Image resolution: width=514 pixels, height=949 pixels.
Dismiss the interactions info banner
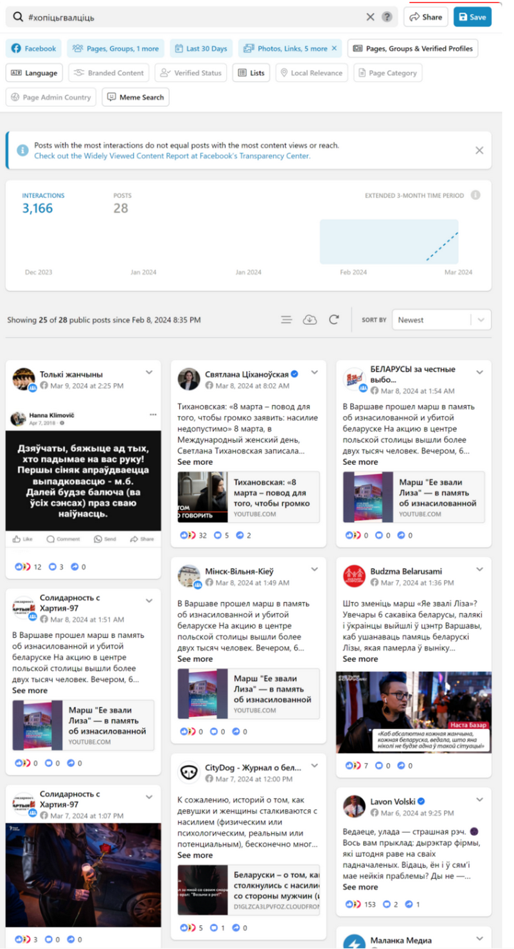coord(479,150)
